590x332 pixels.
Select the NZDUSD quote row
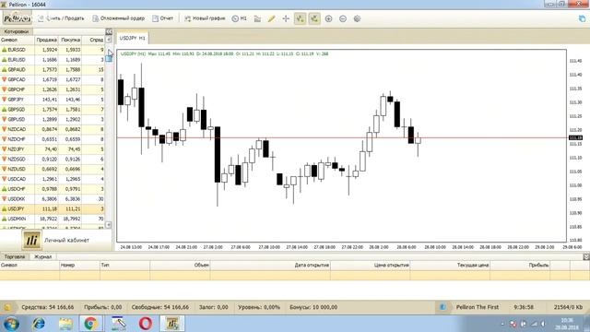coord(53,169)
